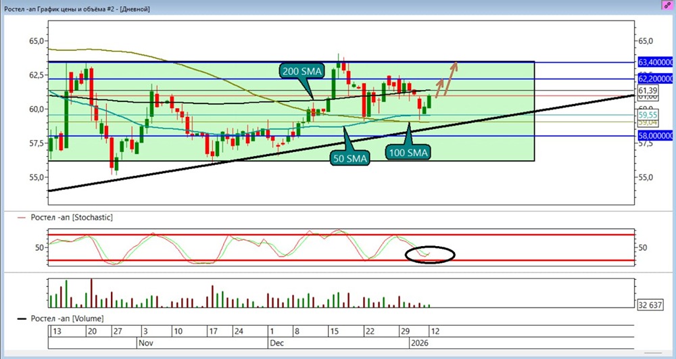
Task: Click date label 13 on time axis
Action: (x=56, y=331)
